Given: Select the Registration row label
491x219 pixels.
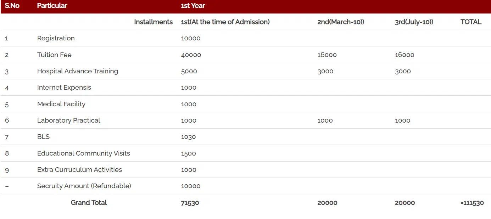Looking at the screenshot, I should point(56,38).
